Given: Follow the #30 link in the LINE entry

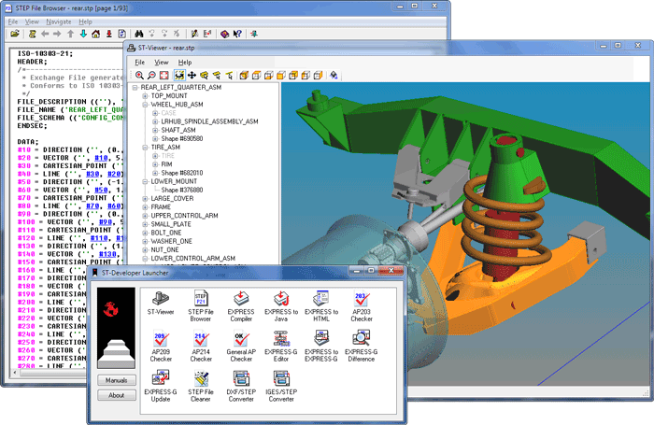Looking at the screenshot, I should (x=92, y=174).
